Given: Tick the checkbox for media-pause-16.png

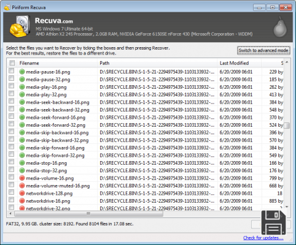Looking at the screenshot, I should 12,70.
